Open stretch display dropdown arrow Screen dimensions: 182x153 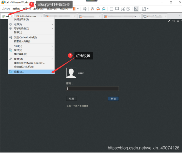tap(148, 9)
